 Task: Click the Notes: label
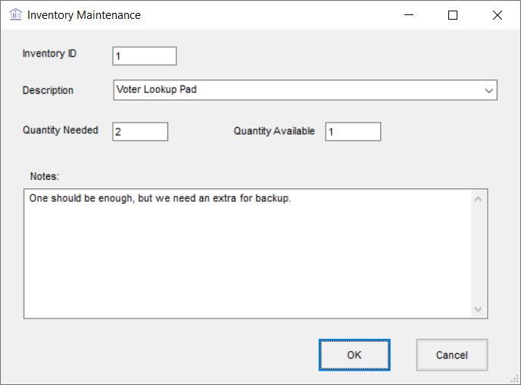tap(45, 176)
